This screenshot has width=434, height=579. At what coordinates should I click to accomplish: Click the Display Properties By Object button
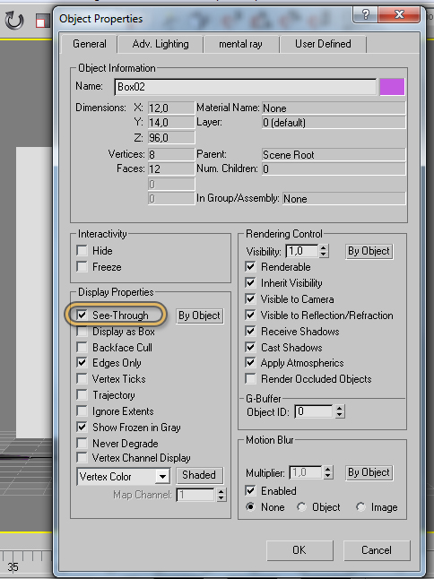tap(199, 315)
